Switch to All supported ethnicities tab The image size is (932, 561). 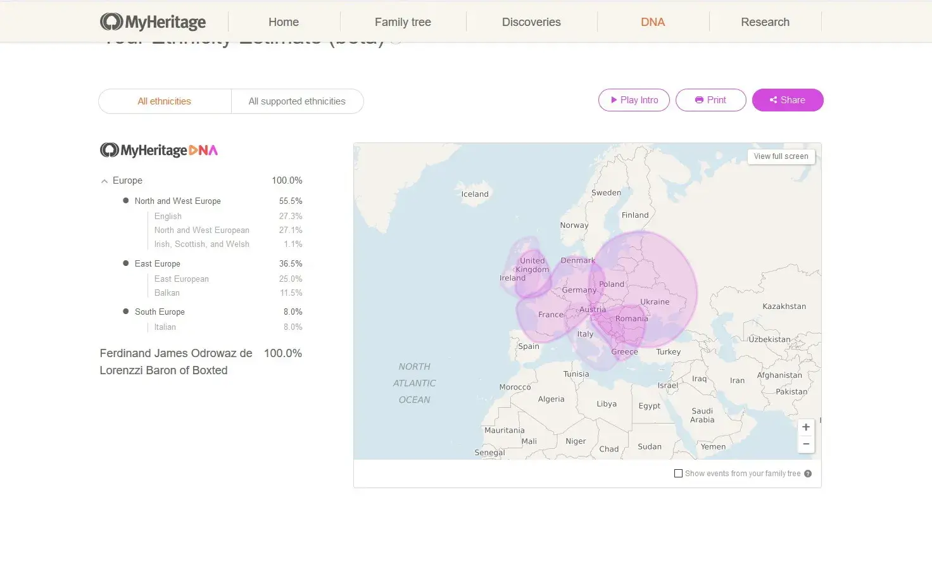[x=297, y=101]
